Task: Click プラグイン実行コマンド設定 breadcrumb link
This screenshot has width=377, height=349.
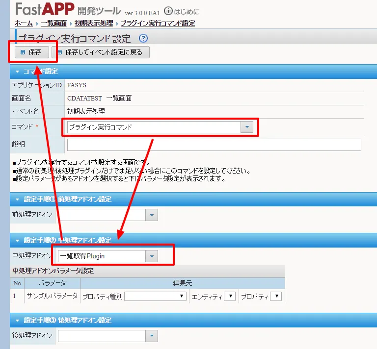Action: [x=158, y=23]
